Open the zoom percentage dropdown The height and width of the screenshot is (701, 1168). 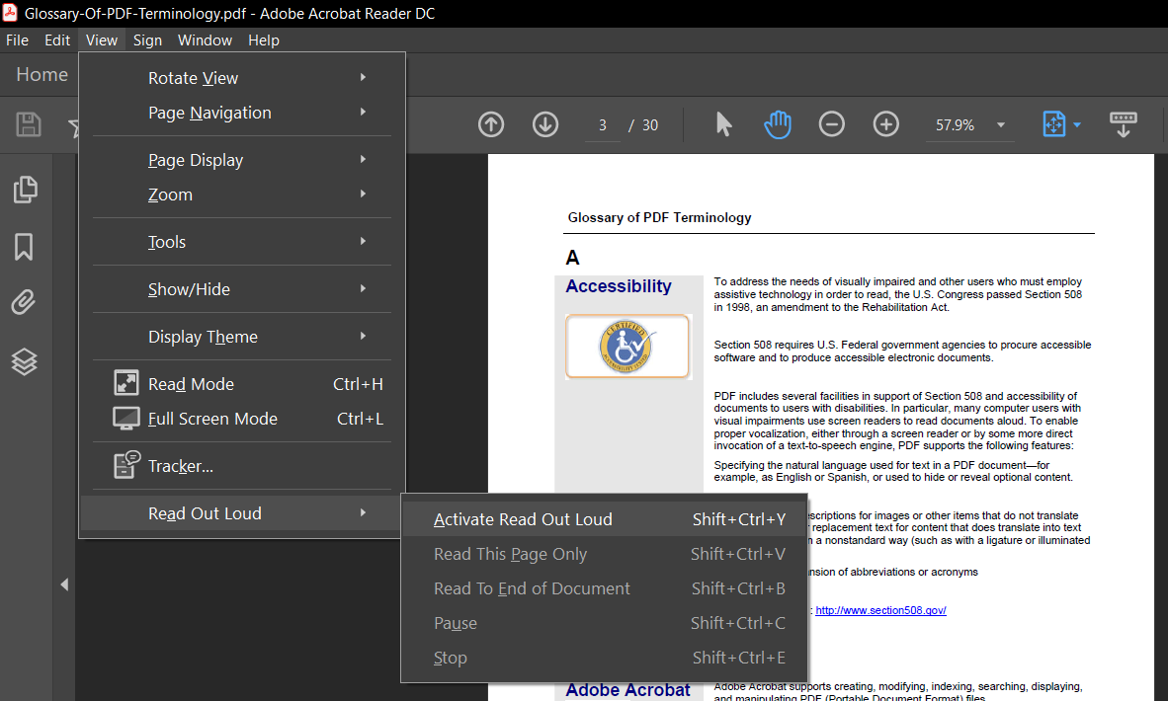tap(1000, 123)
